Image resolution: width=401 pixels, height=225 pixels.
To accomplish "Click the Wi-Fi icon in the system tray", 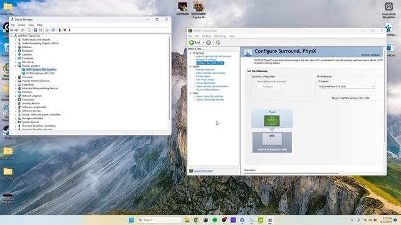I will tap(365, 220).
